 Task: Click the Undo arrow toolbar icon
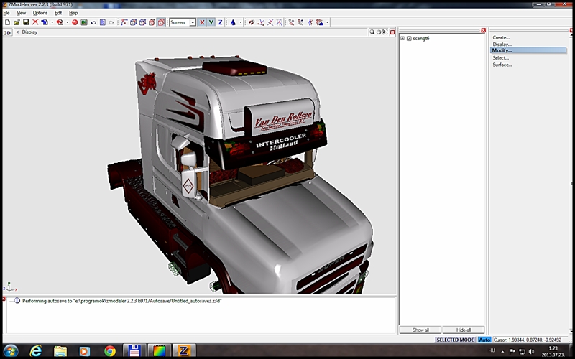click(x=93, y=22)
